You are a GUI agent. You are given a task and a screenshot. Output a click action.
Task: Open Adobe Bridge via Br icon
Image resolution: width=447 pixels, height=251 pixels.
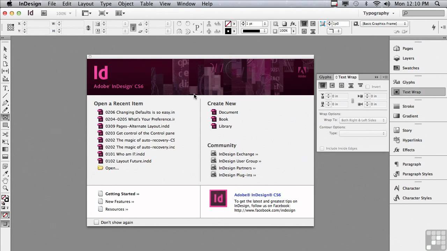click(44, 13)
